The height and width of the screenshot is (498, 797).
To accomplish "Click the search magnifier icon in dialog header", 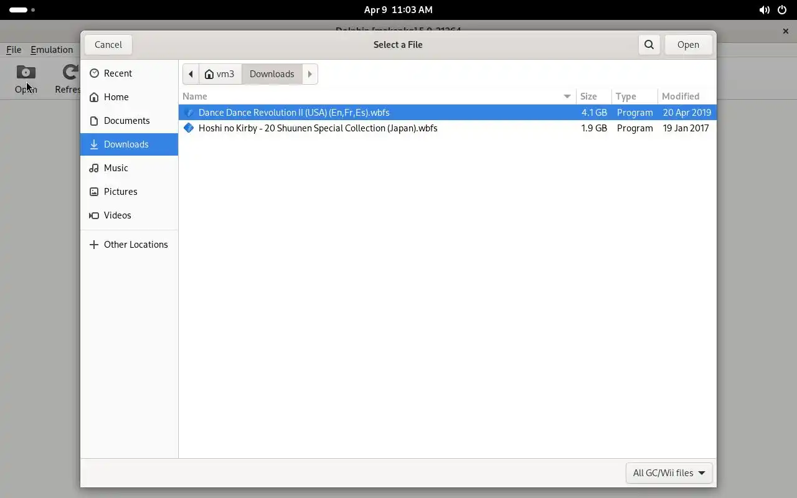I will point(649,45).
